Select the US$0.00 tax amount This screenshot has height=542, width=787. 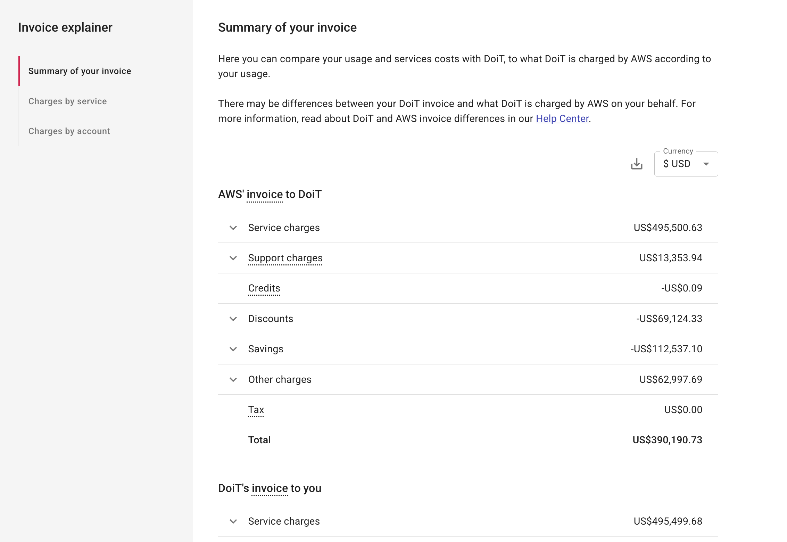[683, 410]
